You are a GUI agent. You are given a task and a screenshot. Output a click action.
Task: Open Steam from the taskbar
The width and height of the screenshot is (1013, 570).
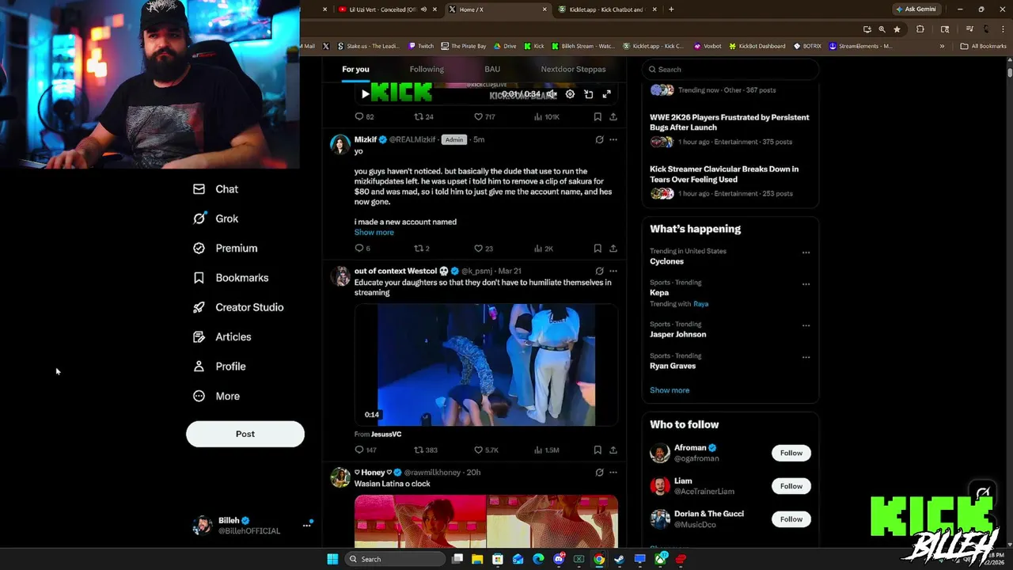click(x=620, y=559)
